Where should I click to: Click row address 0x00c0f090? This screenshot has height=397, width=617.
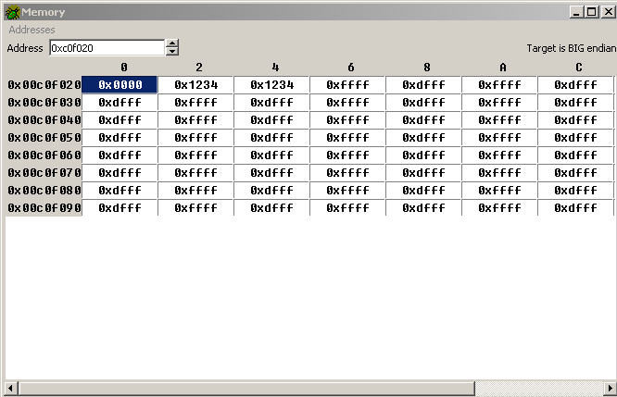(x=44, y=207)
